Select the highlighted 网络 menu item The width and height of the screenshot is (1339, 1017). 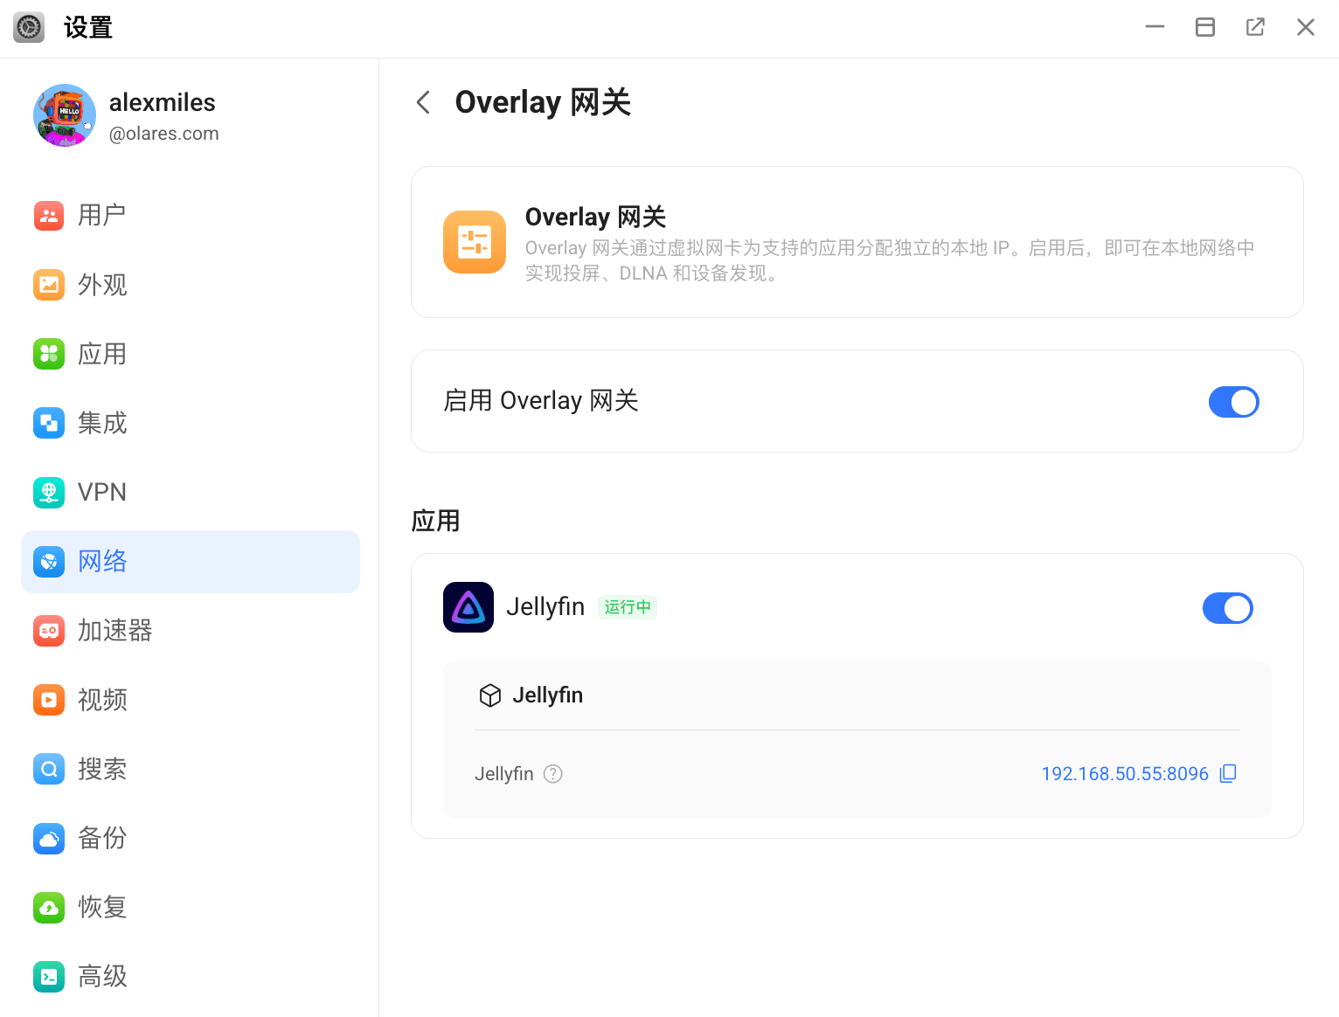point(191,562)
